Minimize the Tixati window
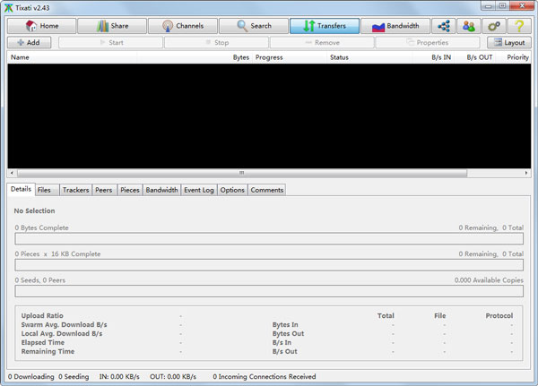 click(x=488, y=5)
